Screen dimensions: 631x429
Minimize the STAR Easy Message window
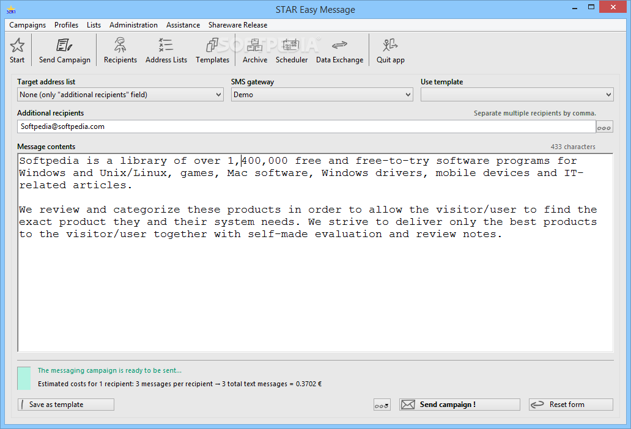click(575, 7)
